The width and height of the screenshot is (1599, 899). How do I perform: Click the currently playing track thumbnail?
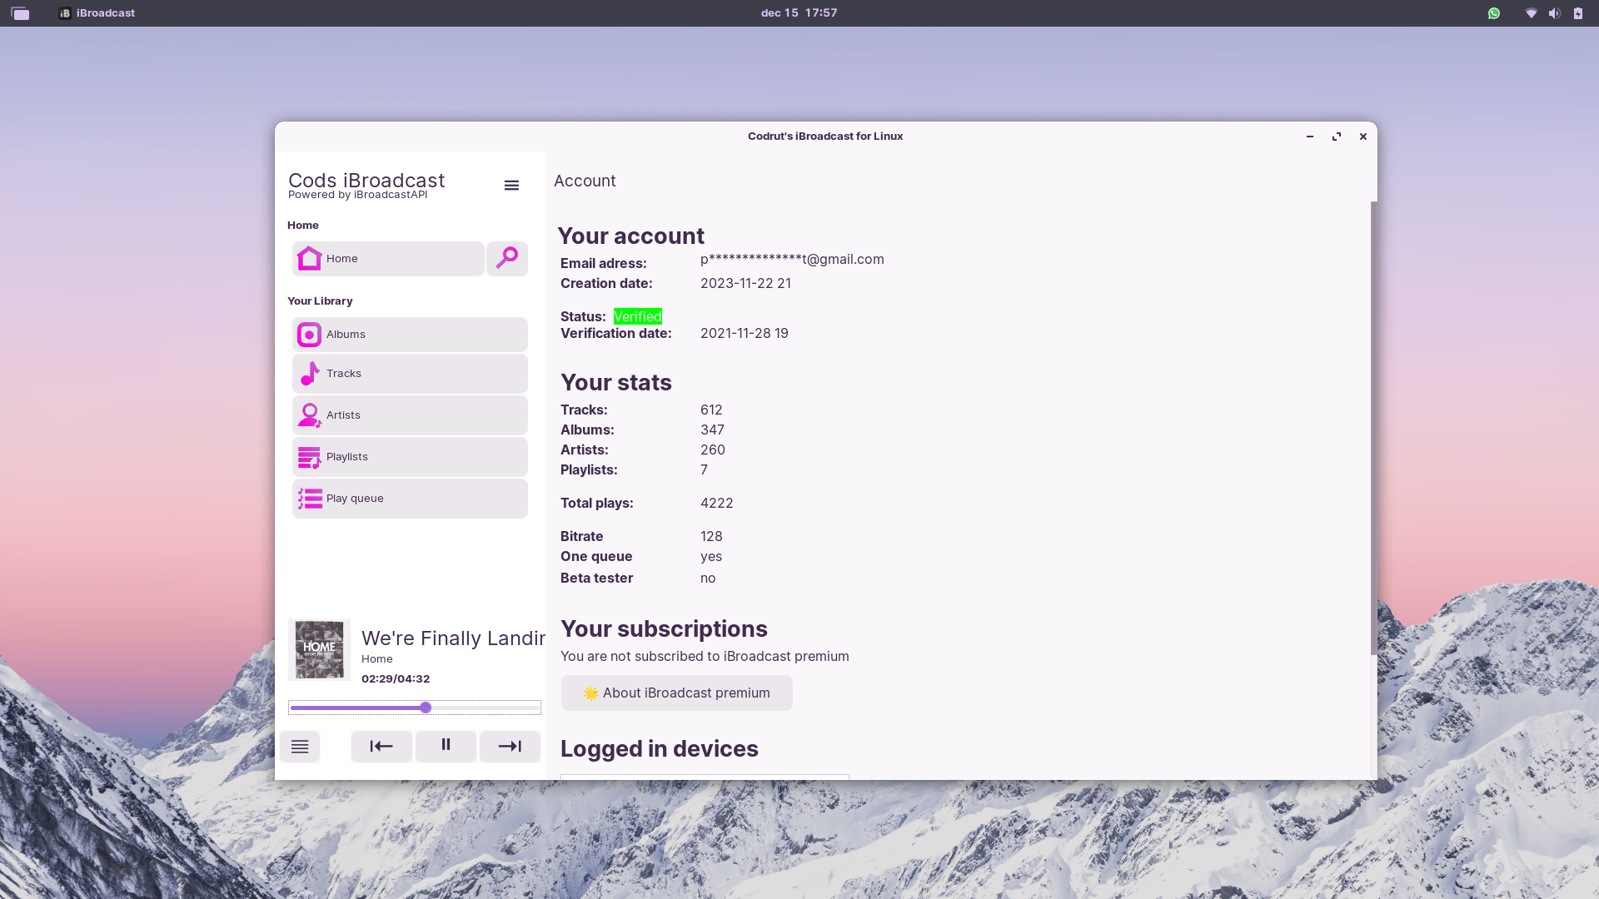point(318,648)
